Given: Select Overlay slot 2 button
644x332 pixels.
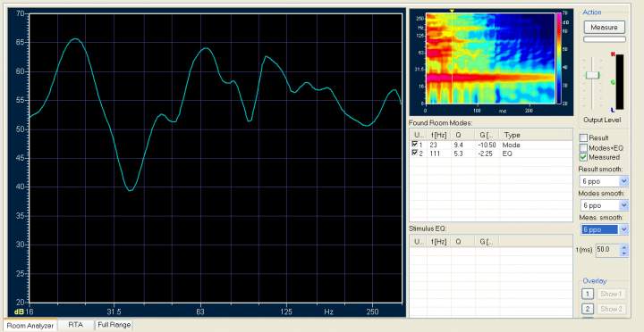Looking at the screenshot, I should [x=588, y=309].
